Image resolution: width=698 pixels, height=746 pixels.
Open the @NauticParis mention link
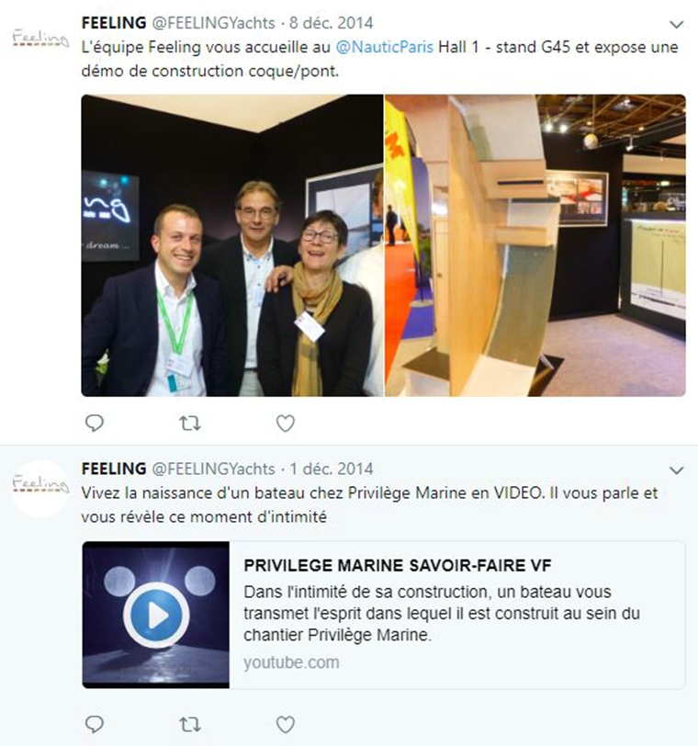click(384, 47)
